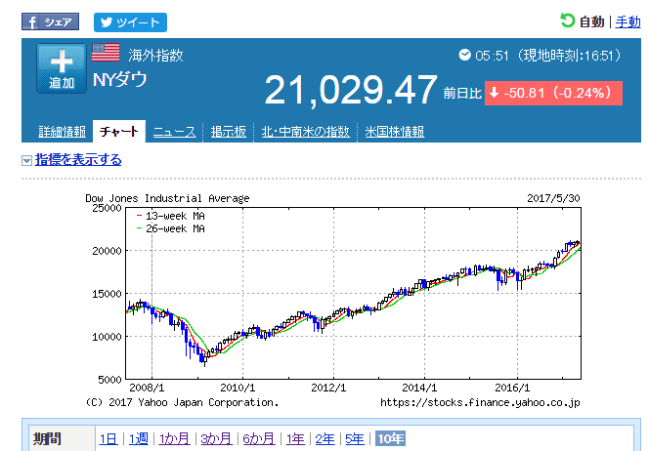Open the 詳細情報 tab
Image resolution: width=649 pixels, height=451 pixels.
[x=63, y=132]
